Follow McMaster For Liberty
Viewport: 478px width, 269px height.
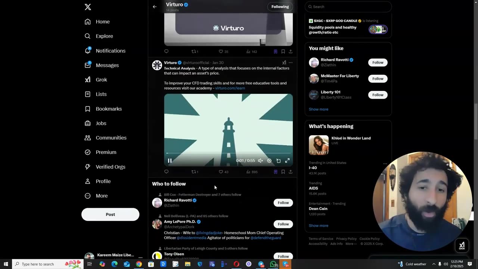(x=378, y=79)
